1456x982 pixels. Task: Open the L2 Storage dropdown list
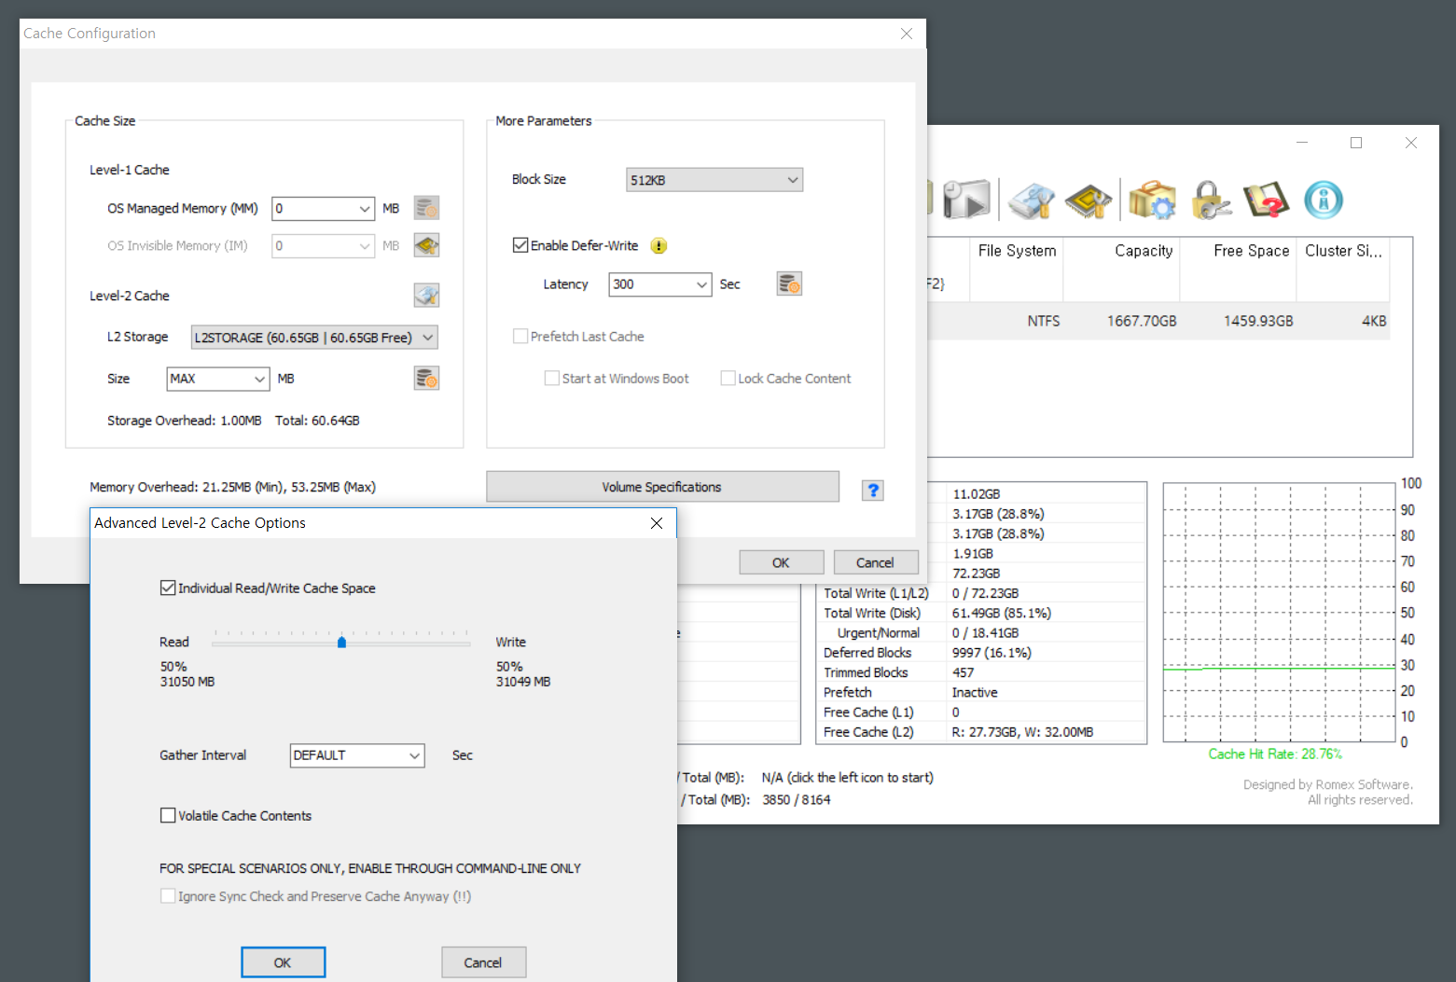314,338
